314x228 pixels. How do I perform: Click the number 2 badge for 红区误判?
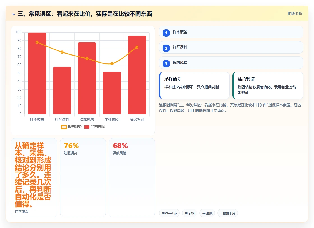[x=166, y=48]
